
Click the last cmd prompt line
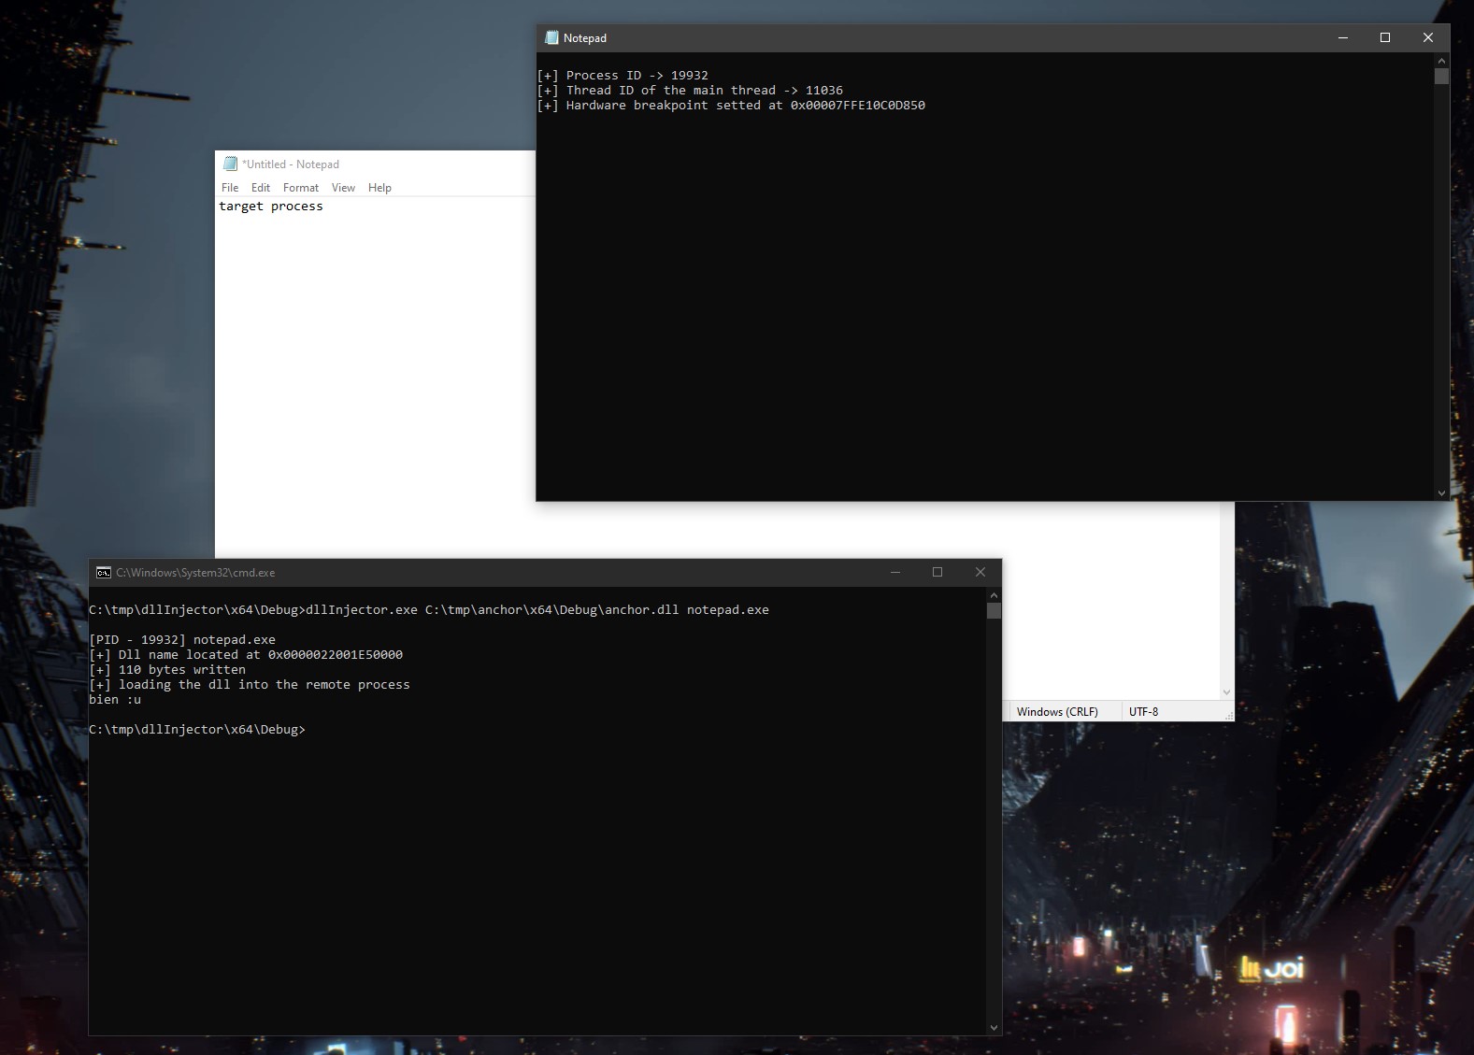click(197, 730)
